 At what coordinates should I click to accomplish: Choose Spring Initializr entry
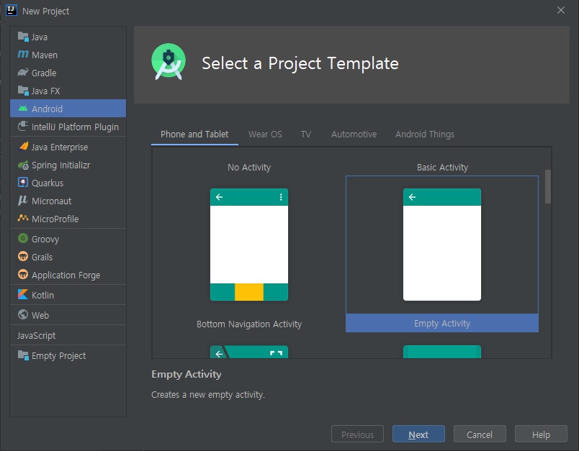[x=68, y=165]
